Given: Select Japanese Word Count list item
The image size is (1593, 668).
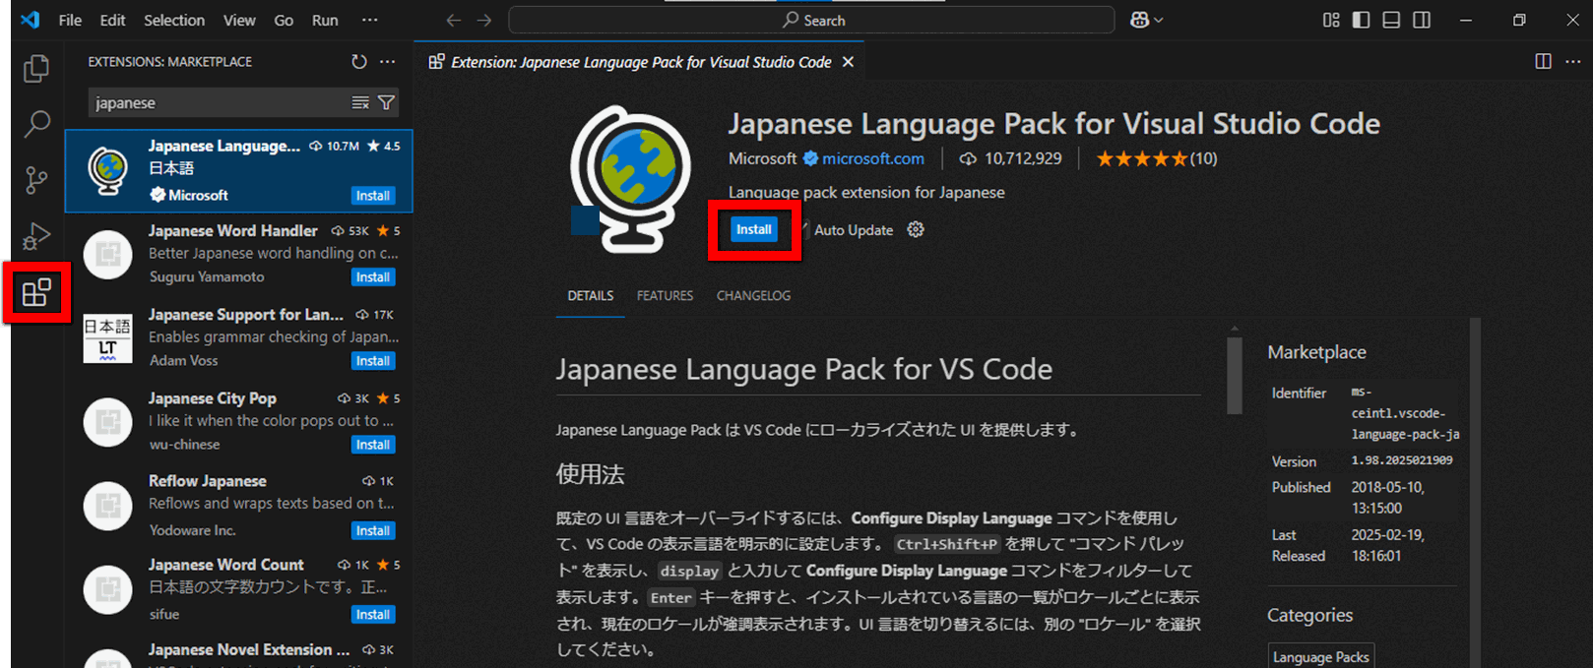Looking at the screenshot, I should click(239, 588).
